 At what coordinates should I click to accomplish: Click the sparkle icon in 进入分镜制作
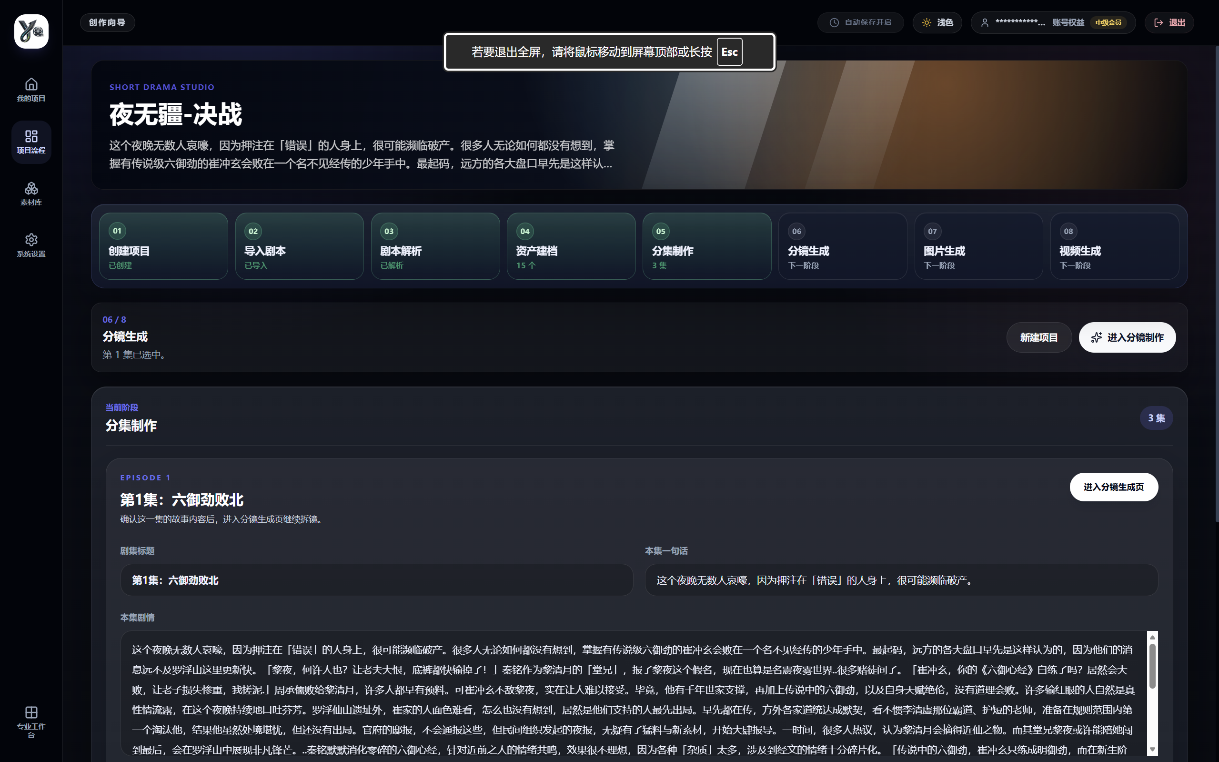pyautogui.click(x=1097, y=338)
